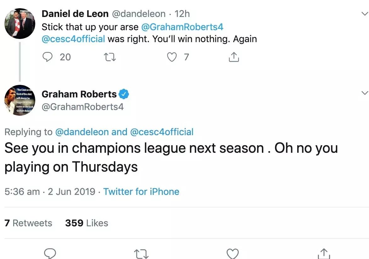369x259 pixels.
Task: Share Daniel de Leon's tweet
Action: [x=234, y=57]
